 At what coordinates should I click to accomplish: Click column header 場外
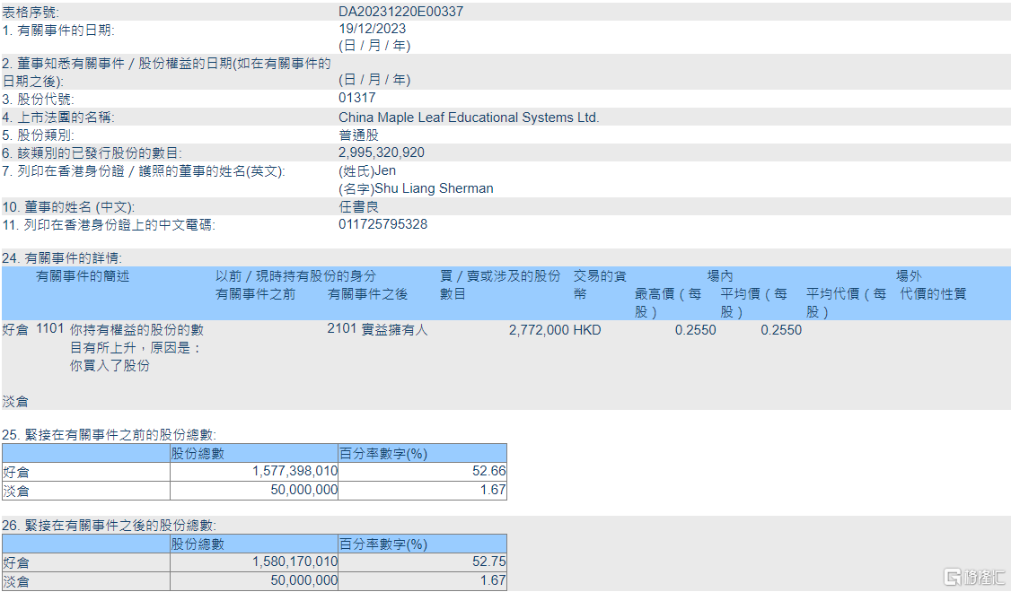(x=909, y=276)
